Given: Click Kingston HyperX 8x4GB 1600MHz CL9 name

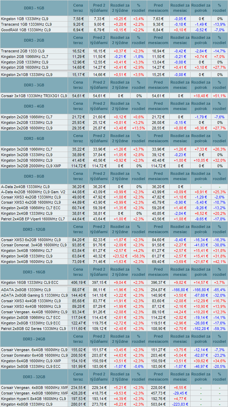Looking at the screenshot, I should click(34, 398).
